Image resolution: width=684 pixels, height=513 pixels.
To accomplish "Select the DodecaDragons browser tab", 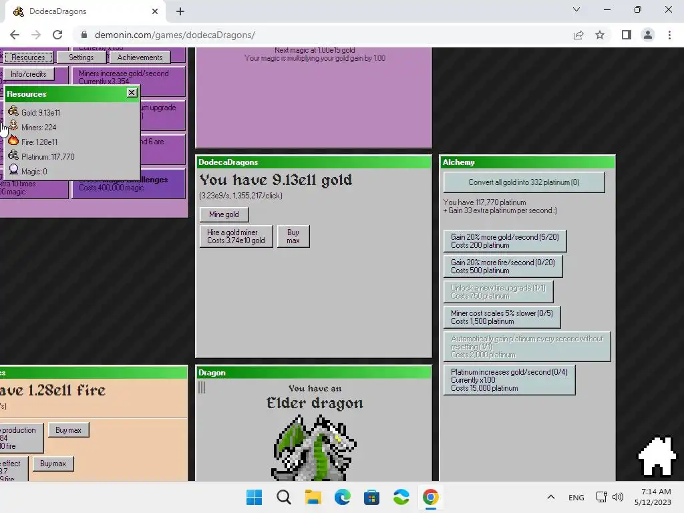I will 85,11.
